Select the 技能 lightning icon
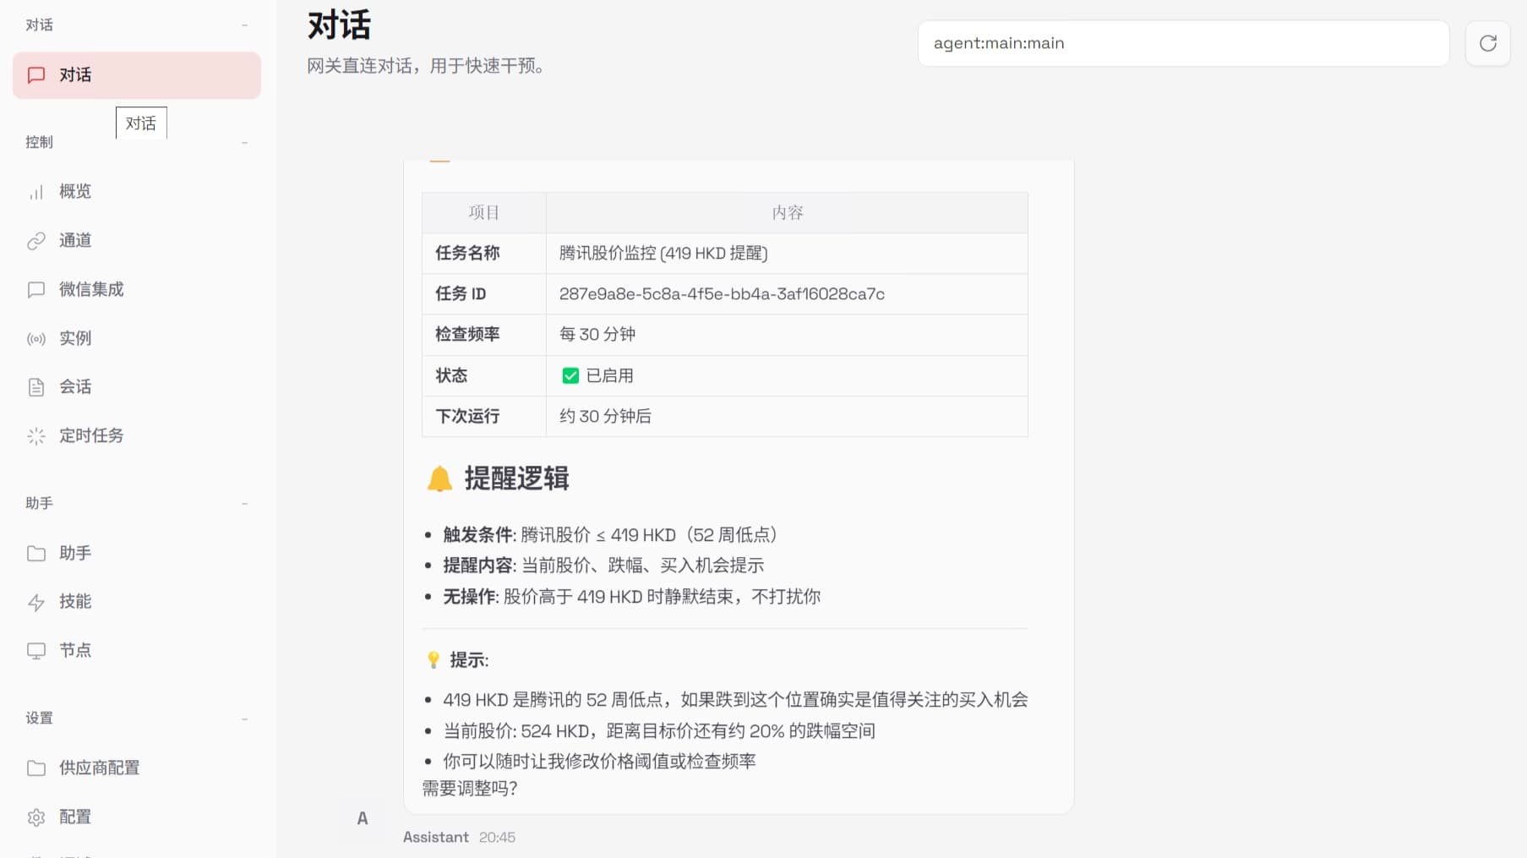 pyautogui.click(x=36, y=602)
